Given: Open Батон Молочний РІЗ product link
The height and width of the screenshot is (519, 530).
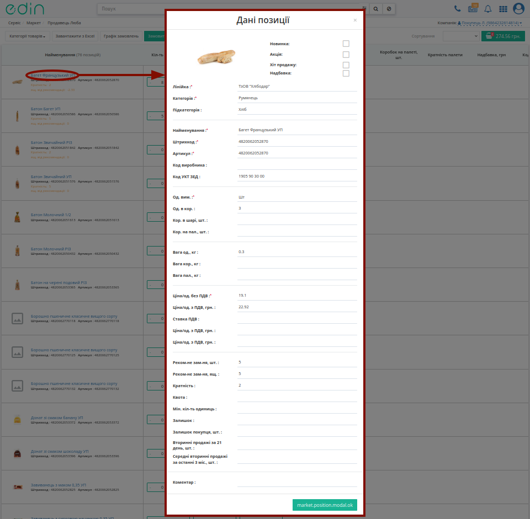Looking at the screenshot, I should pyautogui.click(x=51, y=249).
